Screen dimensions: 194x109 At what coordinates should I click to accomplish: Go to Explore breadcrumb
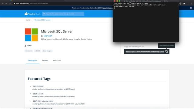point(28,20)
